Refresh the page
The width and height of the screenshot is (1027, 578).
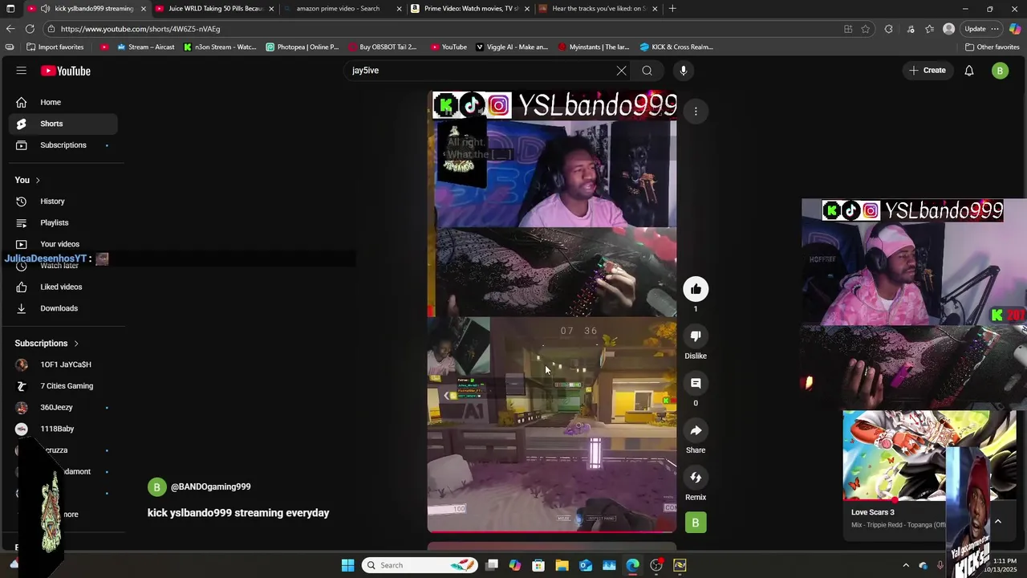point(30,29)
